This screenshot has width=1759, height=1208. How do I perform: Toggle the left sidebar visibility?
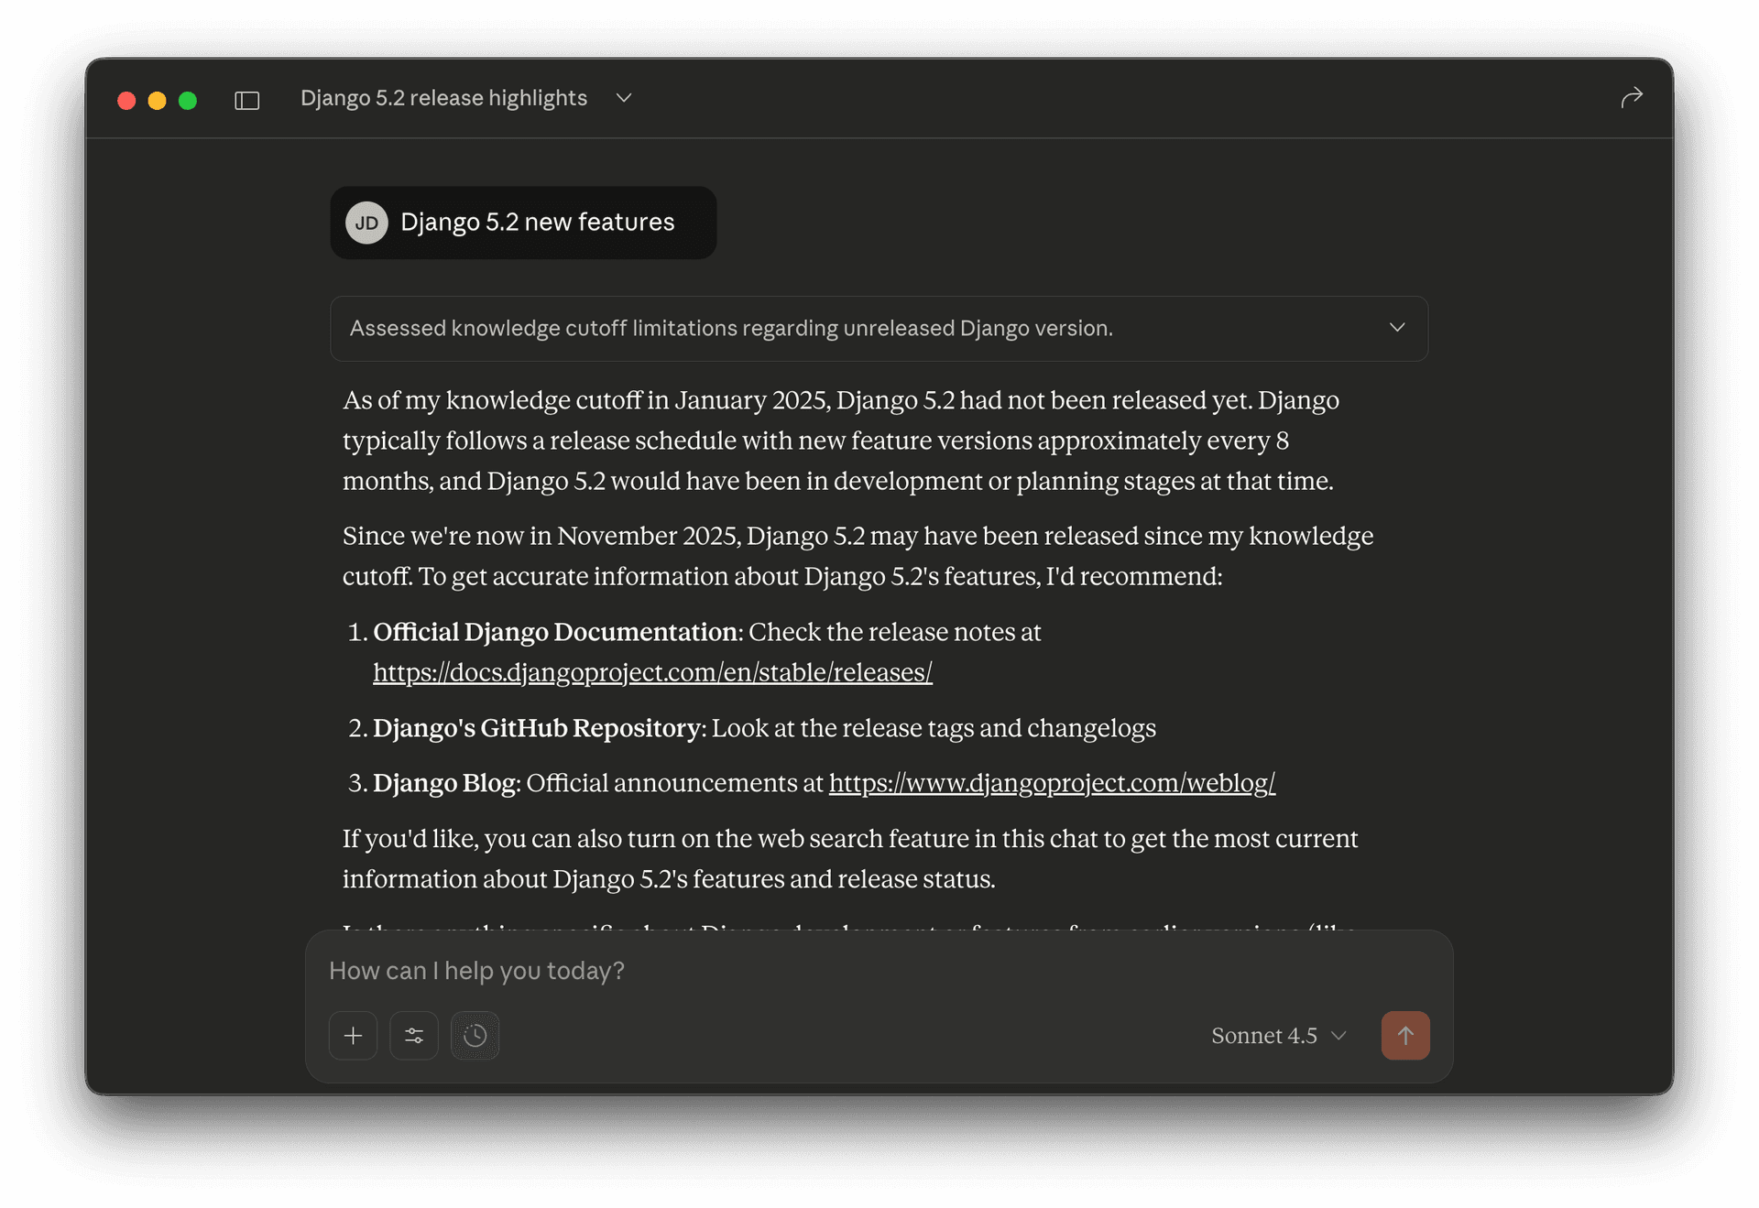coord(247,101)
